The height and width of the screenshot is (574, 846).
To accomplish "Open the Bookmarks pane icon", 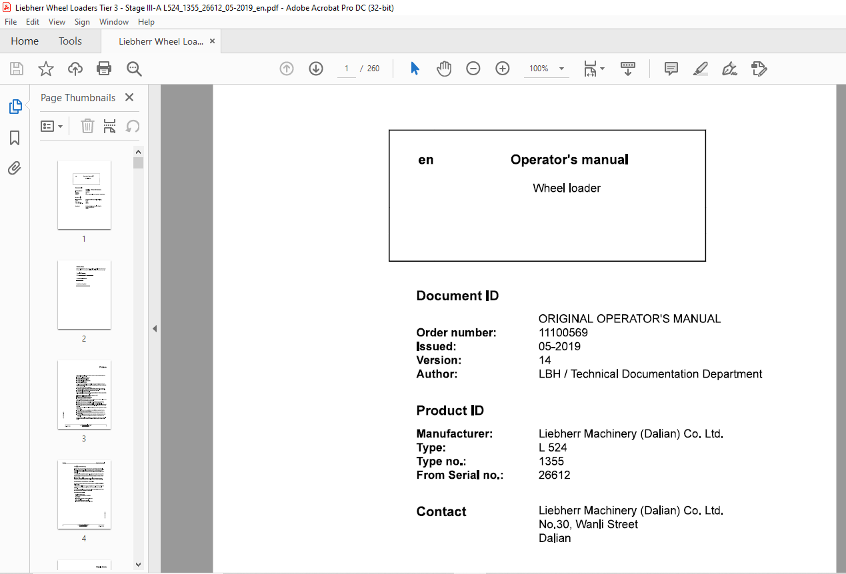I will tap(15, 138).
